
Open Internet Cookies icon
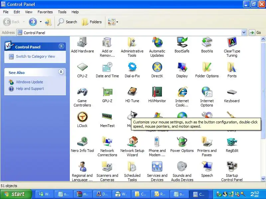(x=182, y=97)
